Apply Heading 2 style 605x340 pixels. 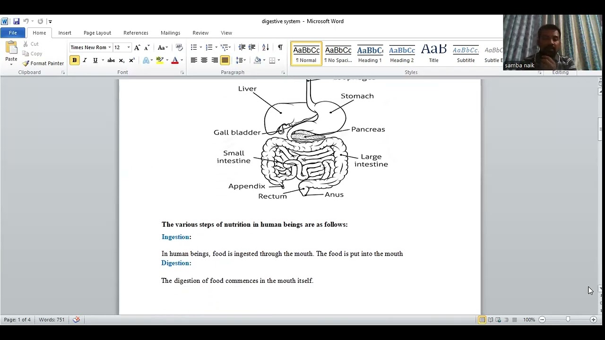tap(402, 54)
